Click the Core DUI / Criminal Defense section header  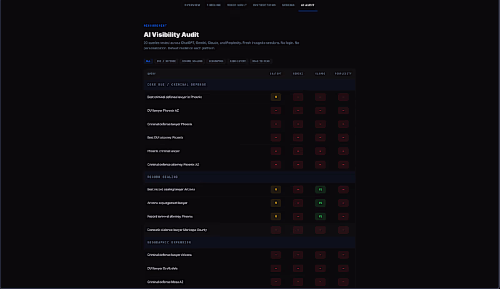point(249,85)
